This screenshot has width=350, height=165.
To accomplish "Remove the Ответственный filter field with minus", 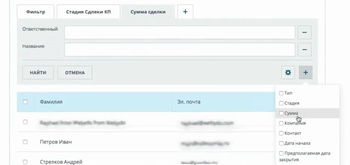I will [305, 33].
